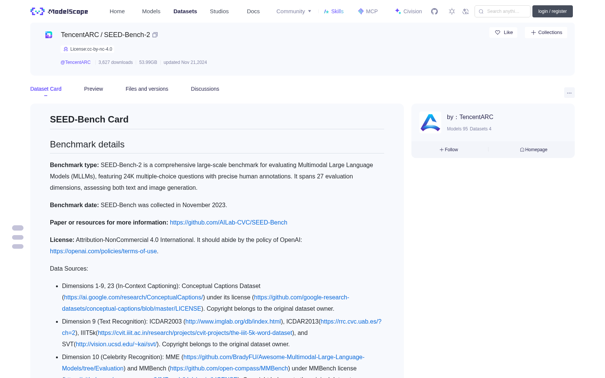
Task: Open the Civision page
Action: tap(408, 11)
